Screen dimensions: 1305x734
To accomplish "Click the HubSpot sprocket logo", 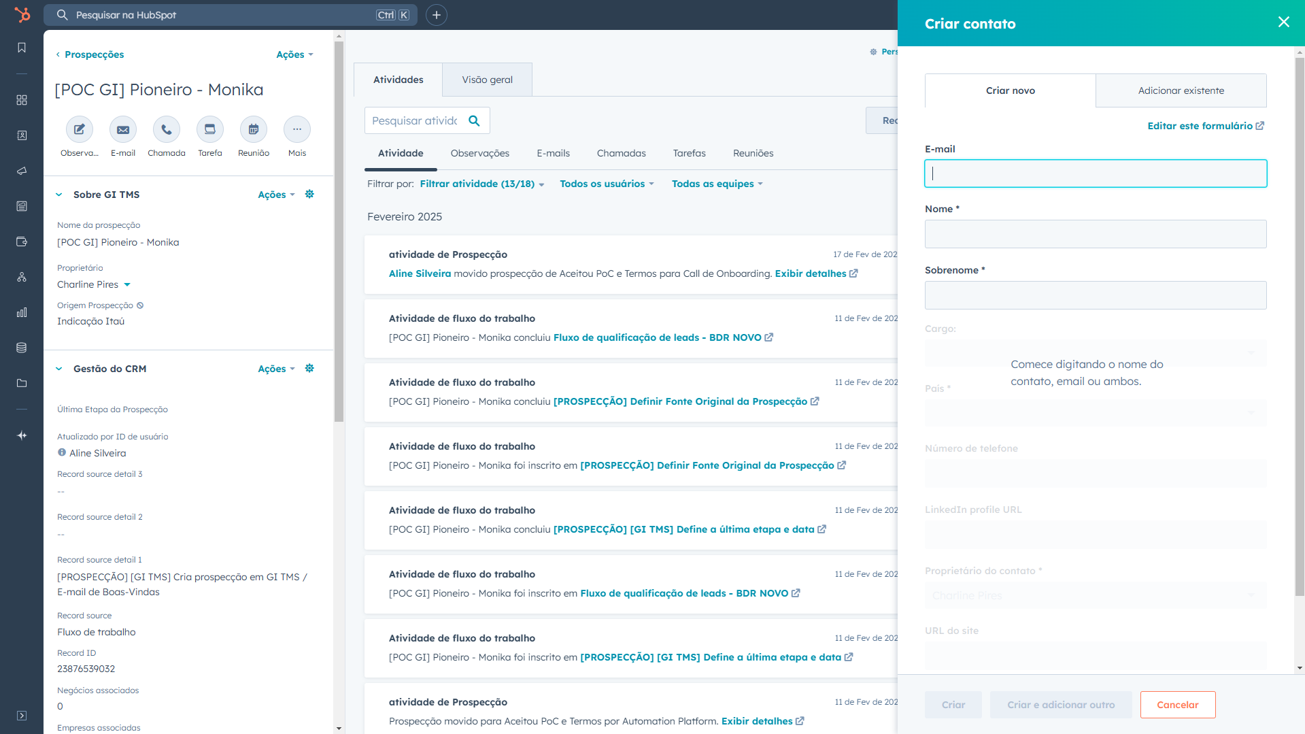I will [22, 15].
